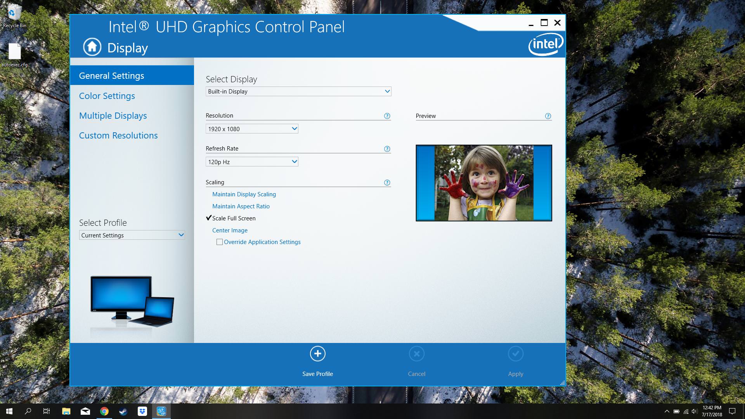The image size is (745, 419).
Task: Click the battery tray icon
Action: pyautogui.click(x=676, y=411)
